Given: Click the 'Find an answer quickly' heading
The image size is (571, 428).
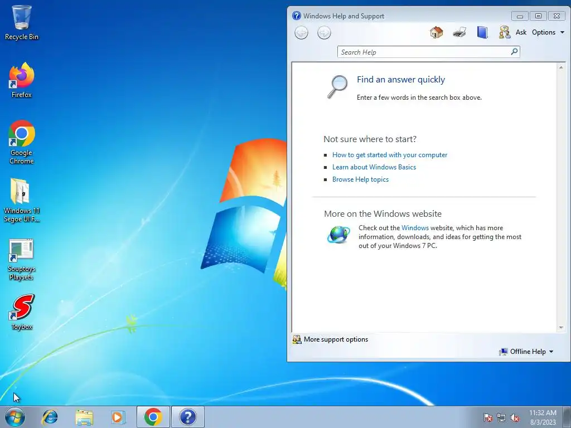Looking at the screenshot, I should click(x=401, y=80).
